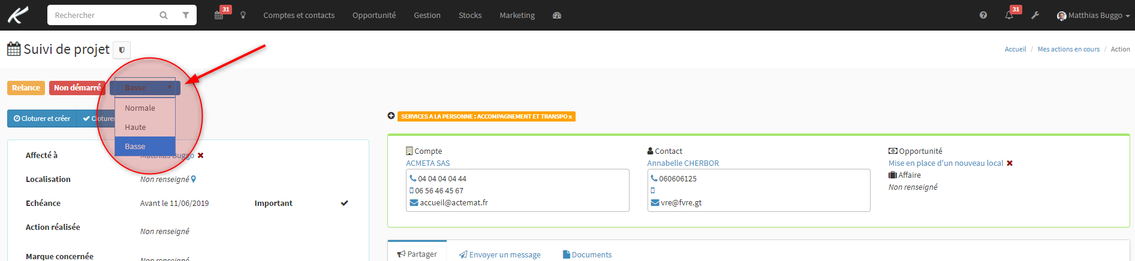Click the Cloturer et créer button
Viewport: 1135px width, 261px height.
coord(42,119)
